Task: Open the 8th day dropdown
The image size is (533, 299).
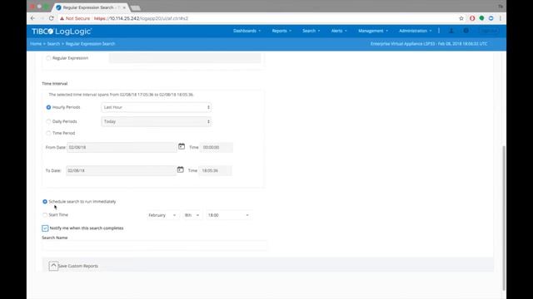Action: pos(192,215)
